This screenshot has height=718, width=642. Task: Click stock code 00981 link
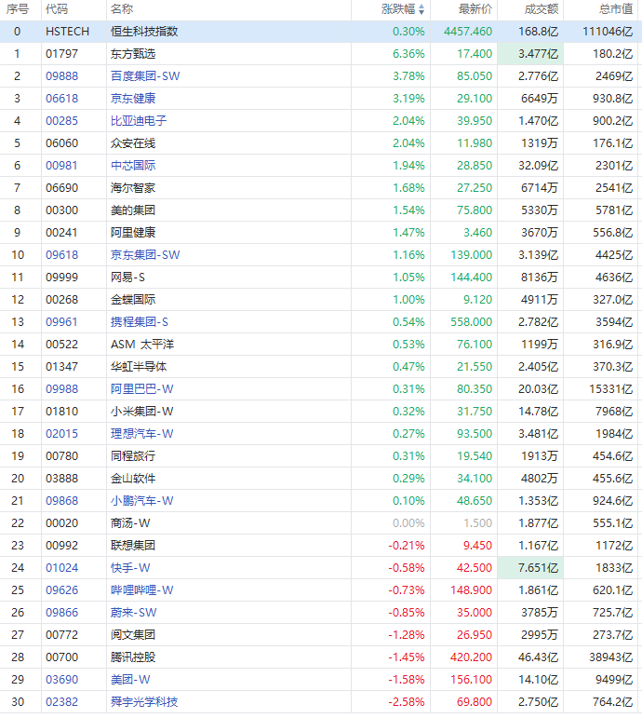tap(62, 166)
